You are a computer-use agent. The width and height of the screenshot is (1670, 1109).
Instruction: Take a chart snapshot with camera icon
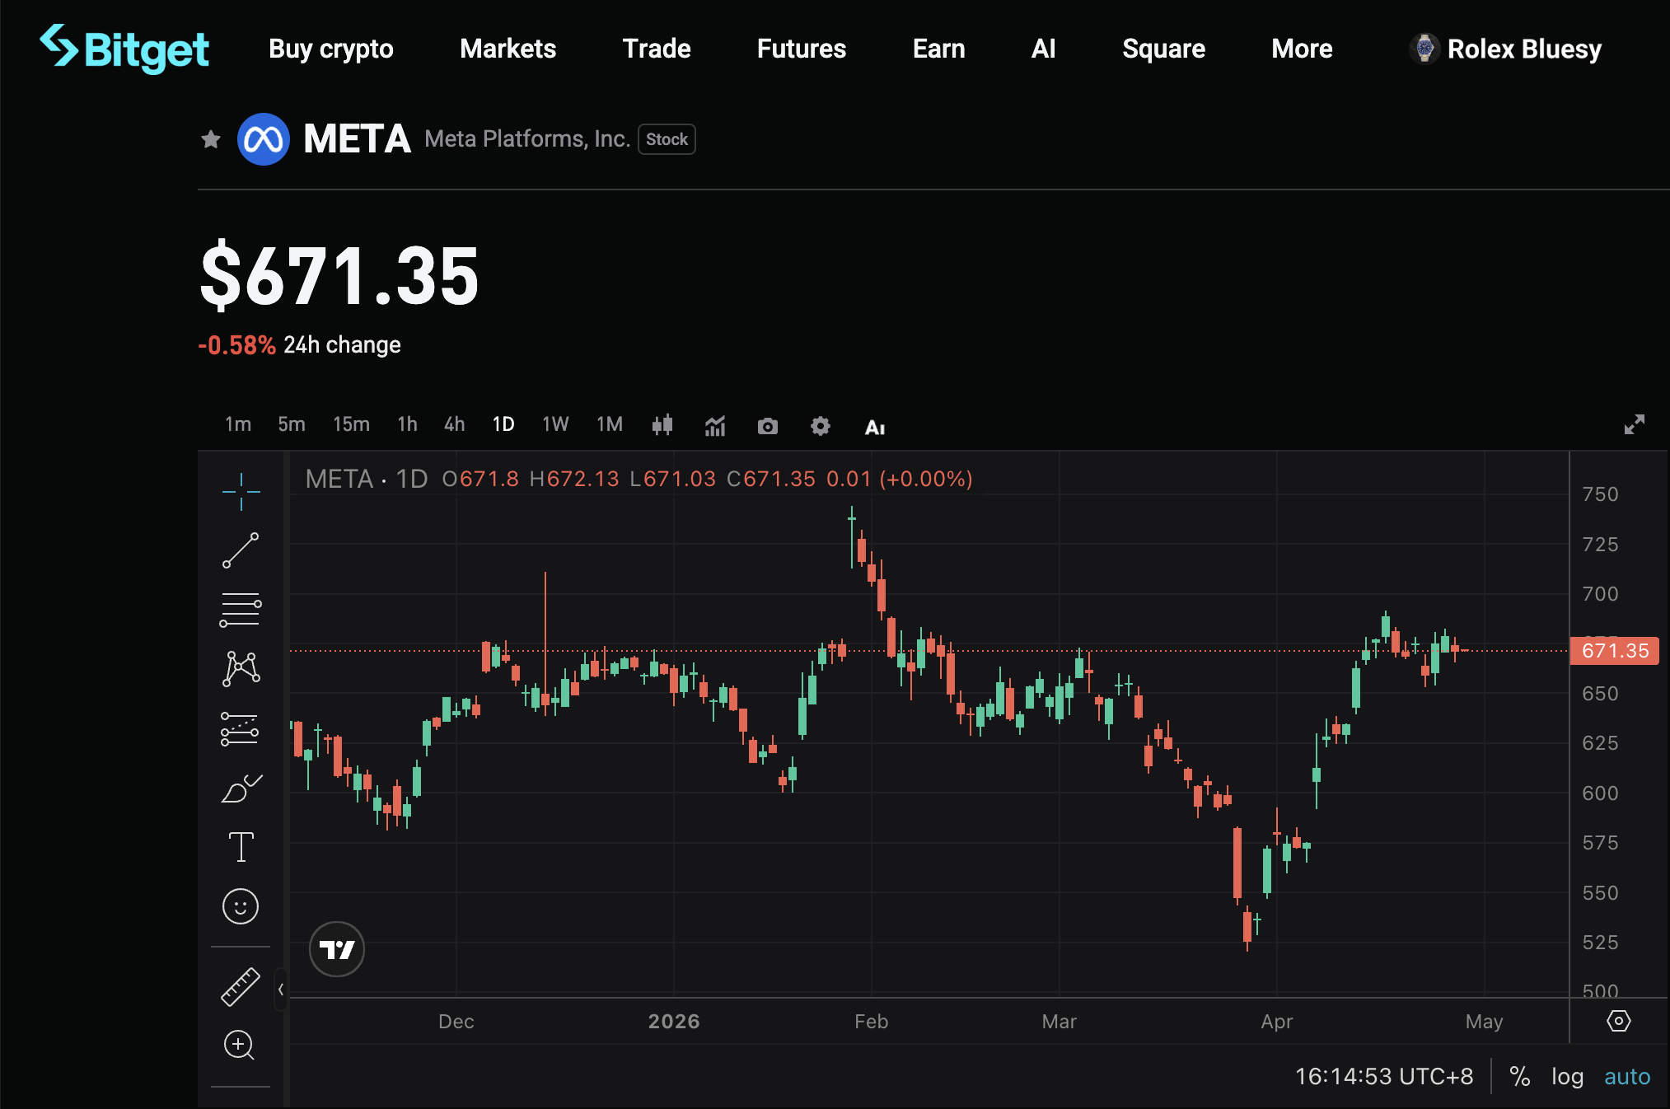coord(767,426)
